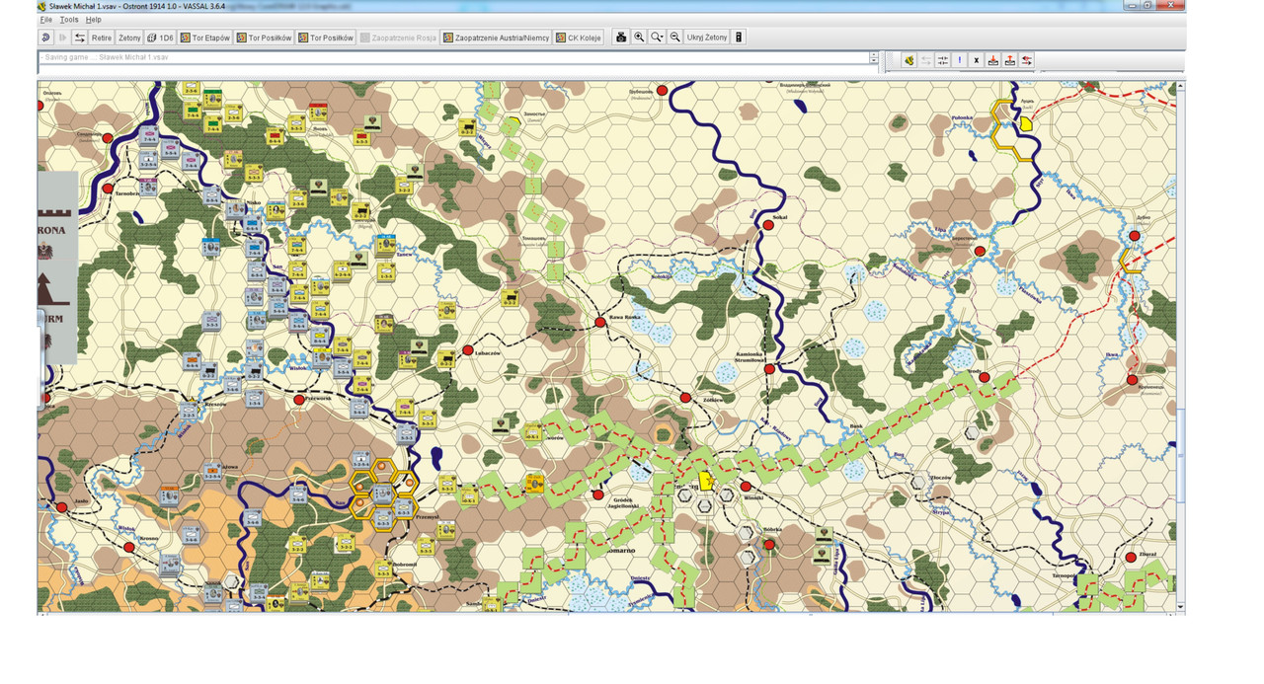Click the map's vertical scrollbar
This screenshot has height=684, width=1264.
(1181, 345)
